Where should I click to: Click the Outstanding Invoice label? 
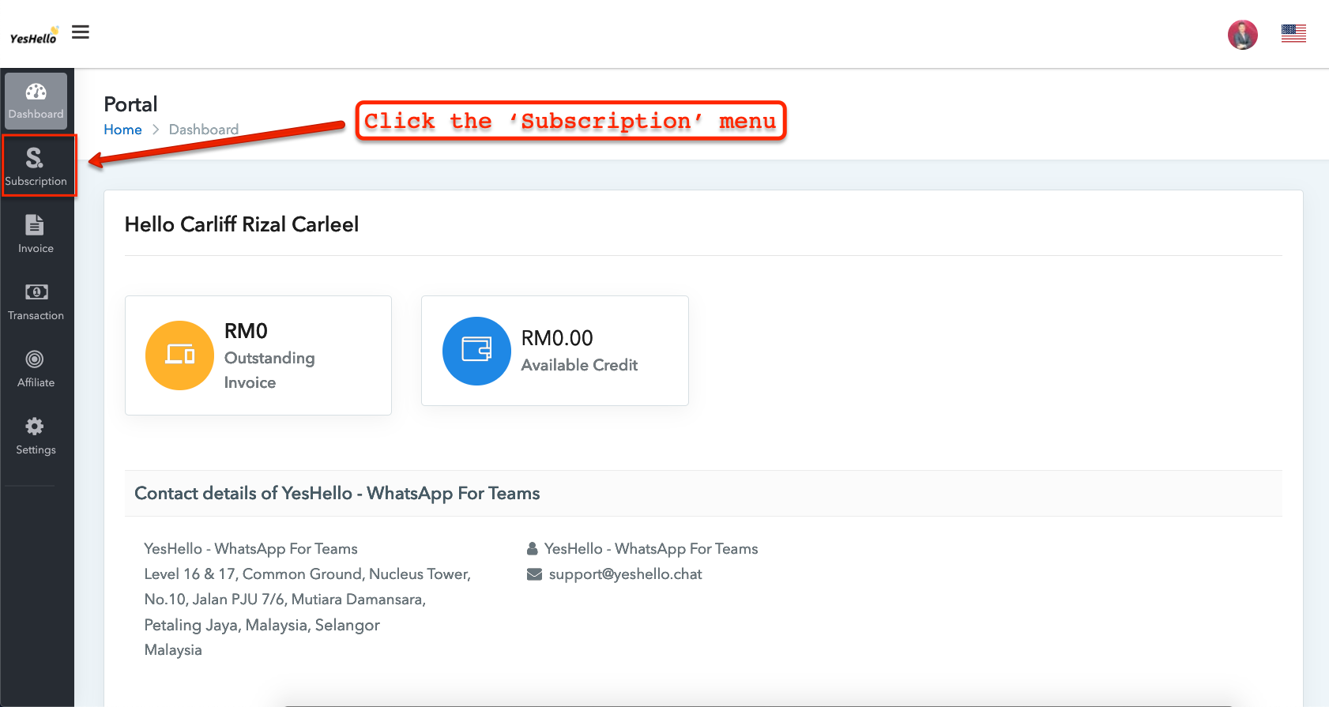click(x=269, y=370)
